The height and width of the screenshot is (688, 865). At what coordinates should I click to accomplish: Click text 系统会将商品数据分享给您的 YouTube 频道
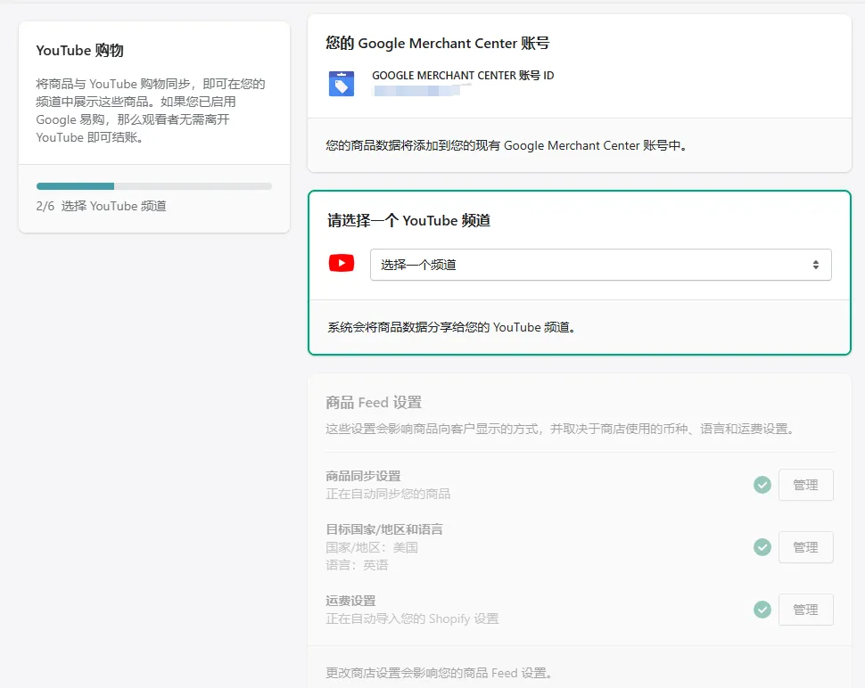click(x=452, y=327)
